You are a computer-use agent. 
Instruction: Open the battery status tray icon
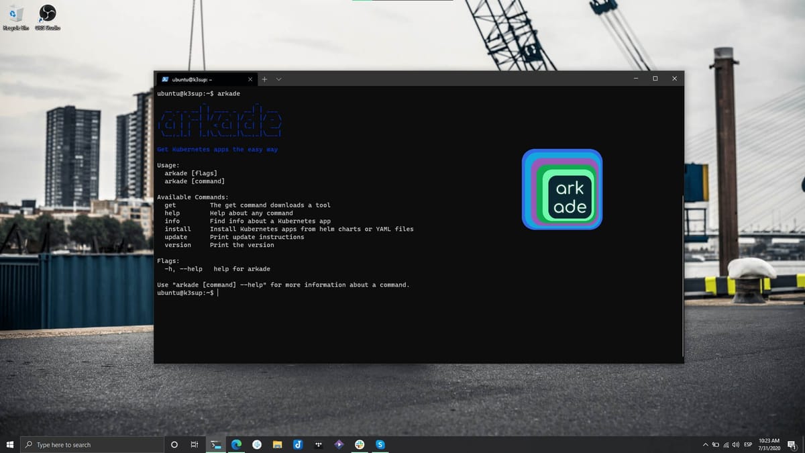(x=716, y=444)
